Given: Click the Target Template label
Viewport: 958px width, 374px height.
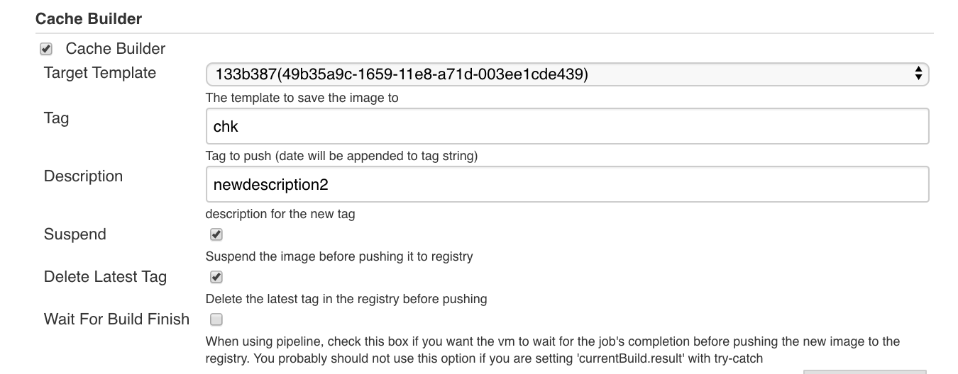Looking at the screenshot, I should [x=100, y=73].
